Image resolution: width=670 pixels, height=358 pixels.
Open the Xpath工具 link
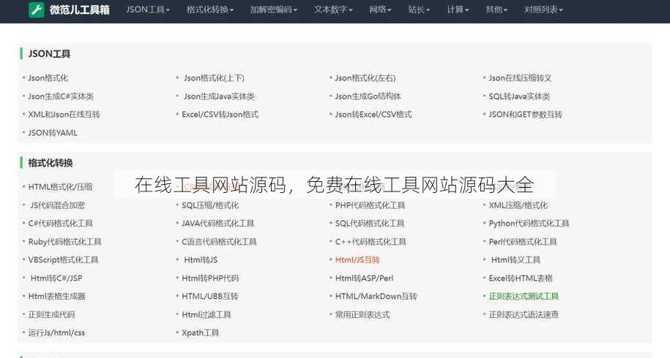[200, 332]
